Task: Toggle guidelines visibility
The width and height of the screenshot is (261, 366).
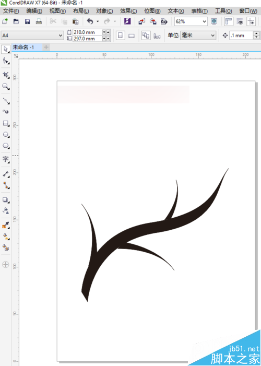Action: (x=251, y=22)
